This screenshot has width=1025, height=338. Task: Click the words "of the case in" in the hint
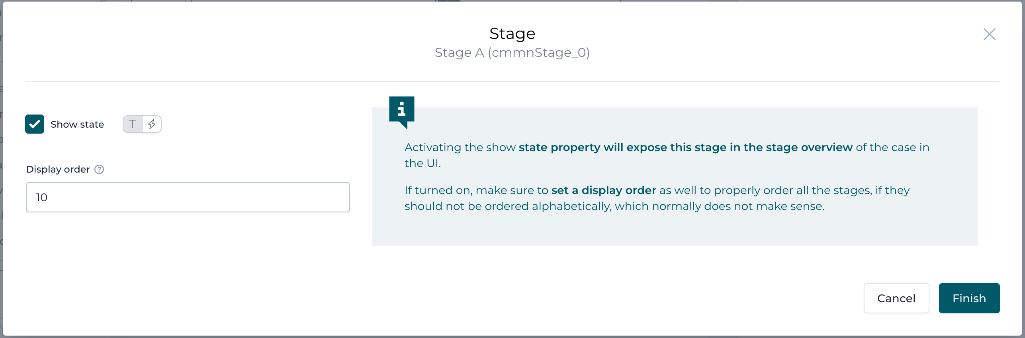(x=892, y=147)
